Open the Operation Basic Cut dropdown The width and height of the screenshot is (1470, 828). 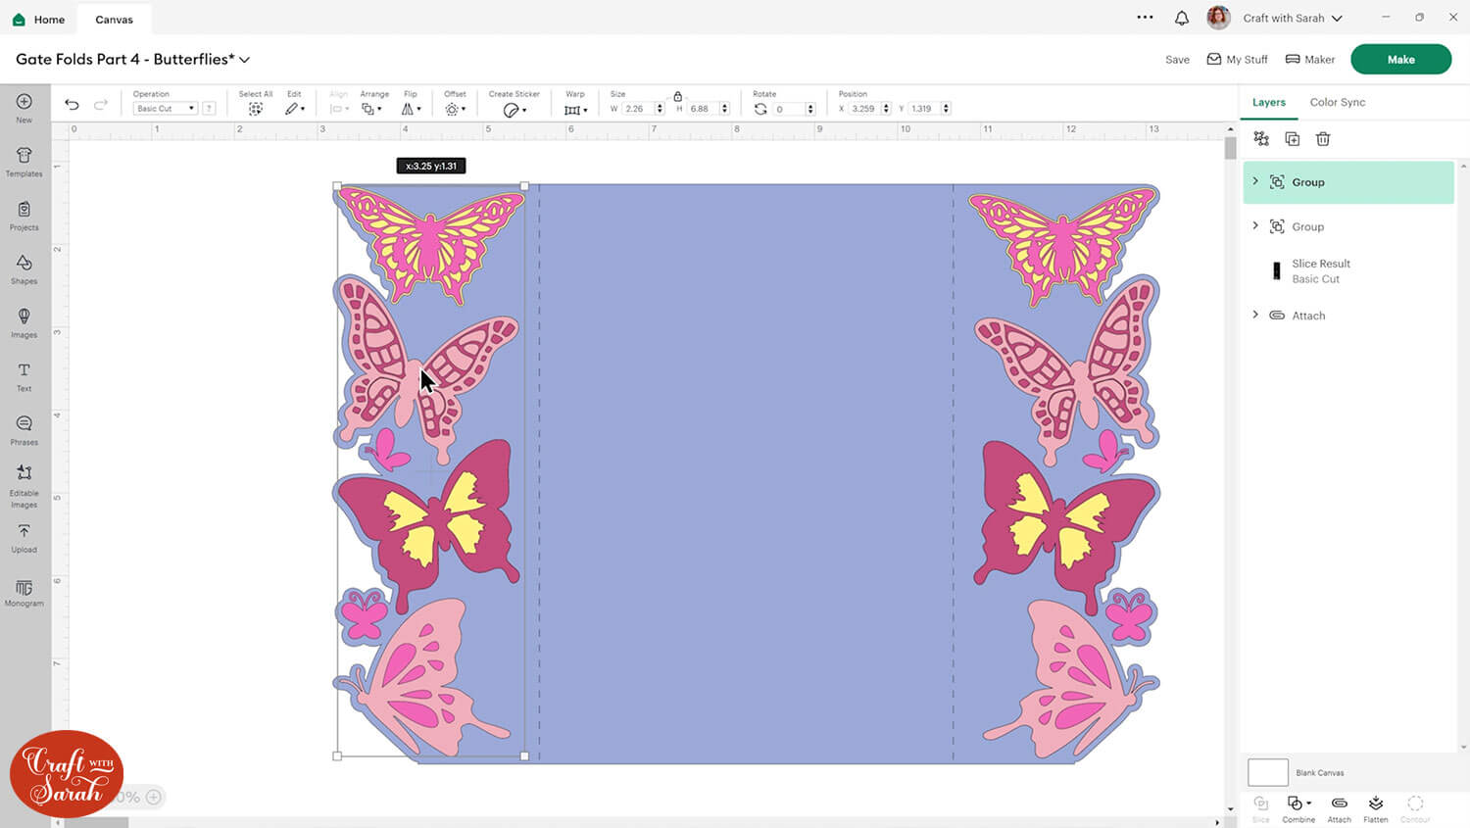click(165, 109)
